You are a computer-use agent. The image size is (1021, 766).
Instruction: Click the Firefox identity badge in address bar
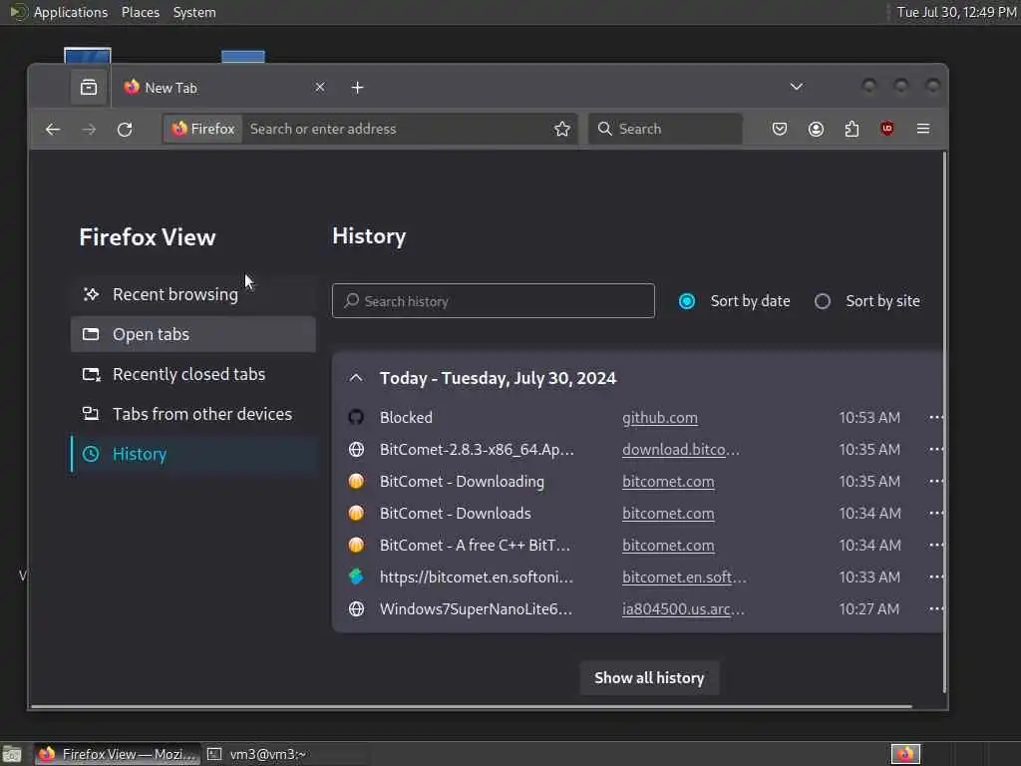click(203, 129)
